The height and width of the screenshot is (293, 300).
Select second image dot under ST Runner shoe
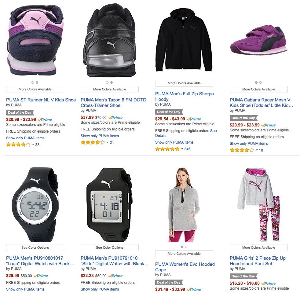pyautogui.click(x=37, y=82)
